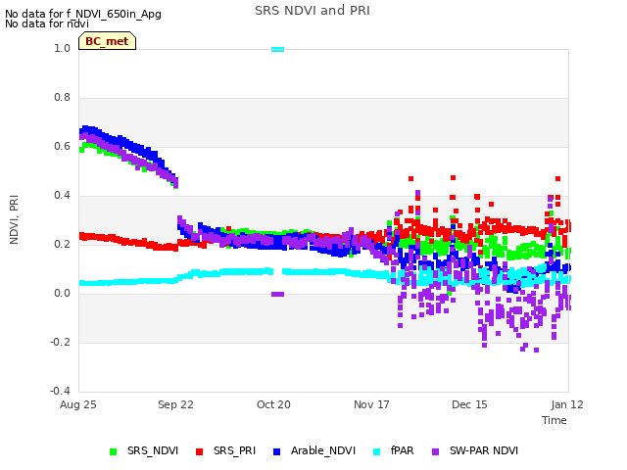The height and width of the screenshot is (470, 627).
Task: Toggle the SRS_NDVI legend entry
Action: coord(144,450)
